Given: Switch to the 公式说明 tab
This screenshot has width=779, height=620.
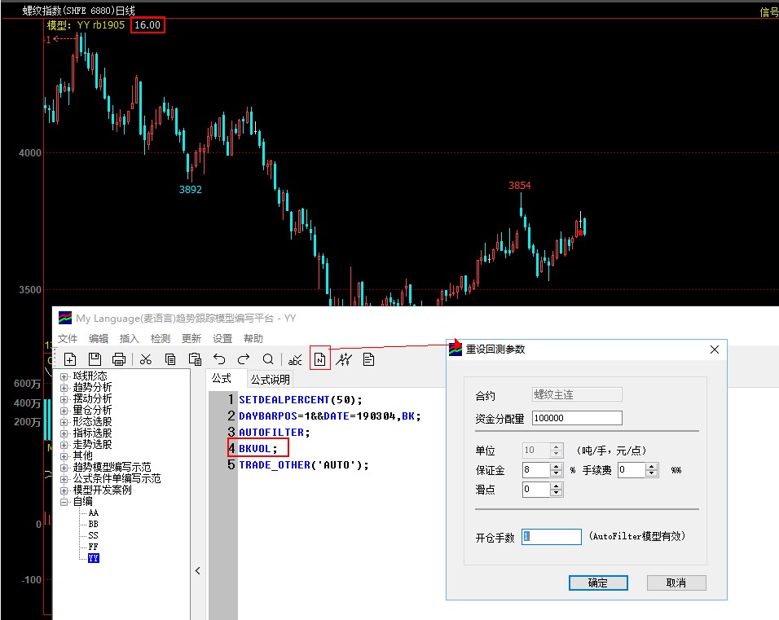Looking at the screenshot, I should point(270,380).
